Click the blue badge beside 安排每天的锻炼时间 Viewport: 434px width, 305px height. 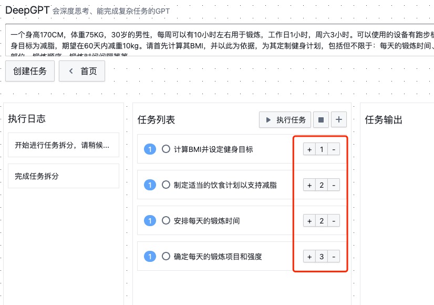click(150, 221)
